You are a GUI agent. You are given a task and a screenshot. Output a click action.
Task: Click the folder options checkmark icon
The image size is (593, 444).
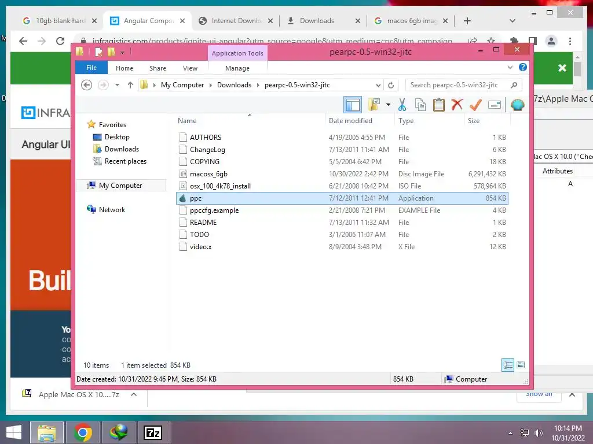[x=374, y=105]
